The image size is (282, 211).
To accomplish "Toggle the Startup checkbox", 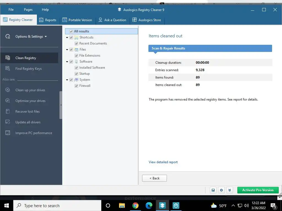I will tap(77, 74).
